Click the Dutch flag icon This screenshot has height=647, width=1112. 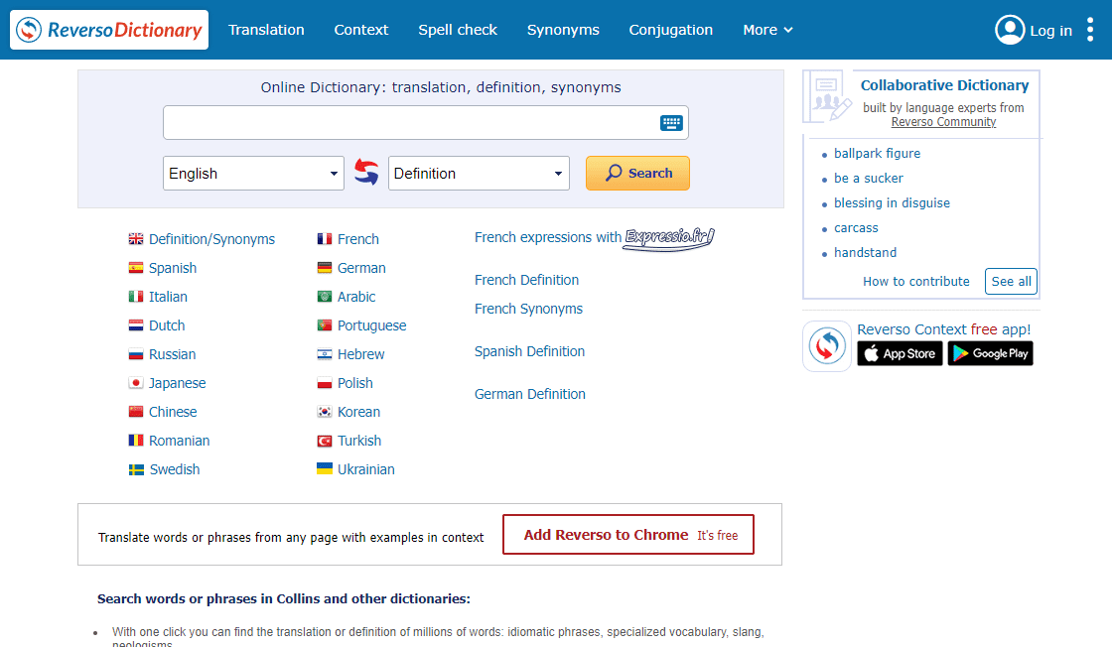[x=136, y=325]
